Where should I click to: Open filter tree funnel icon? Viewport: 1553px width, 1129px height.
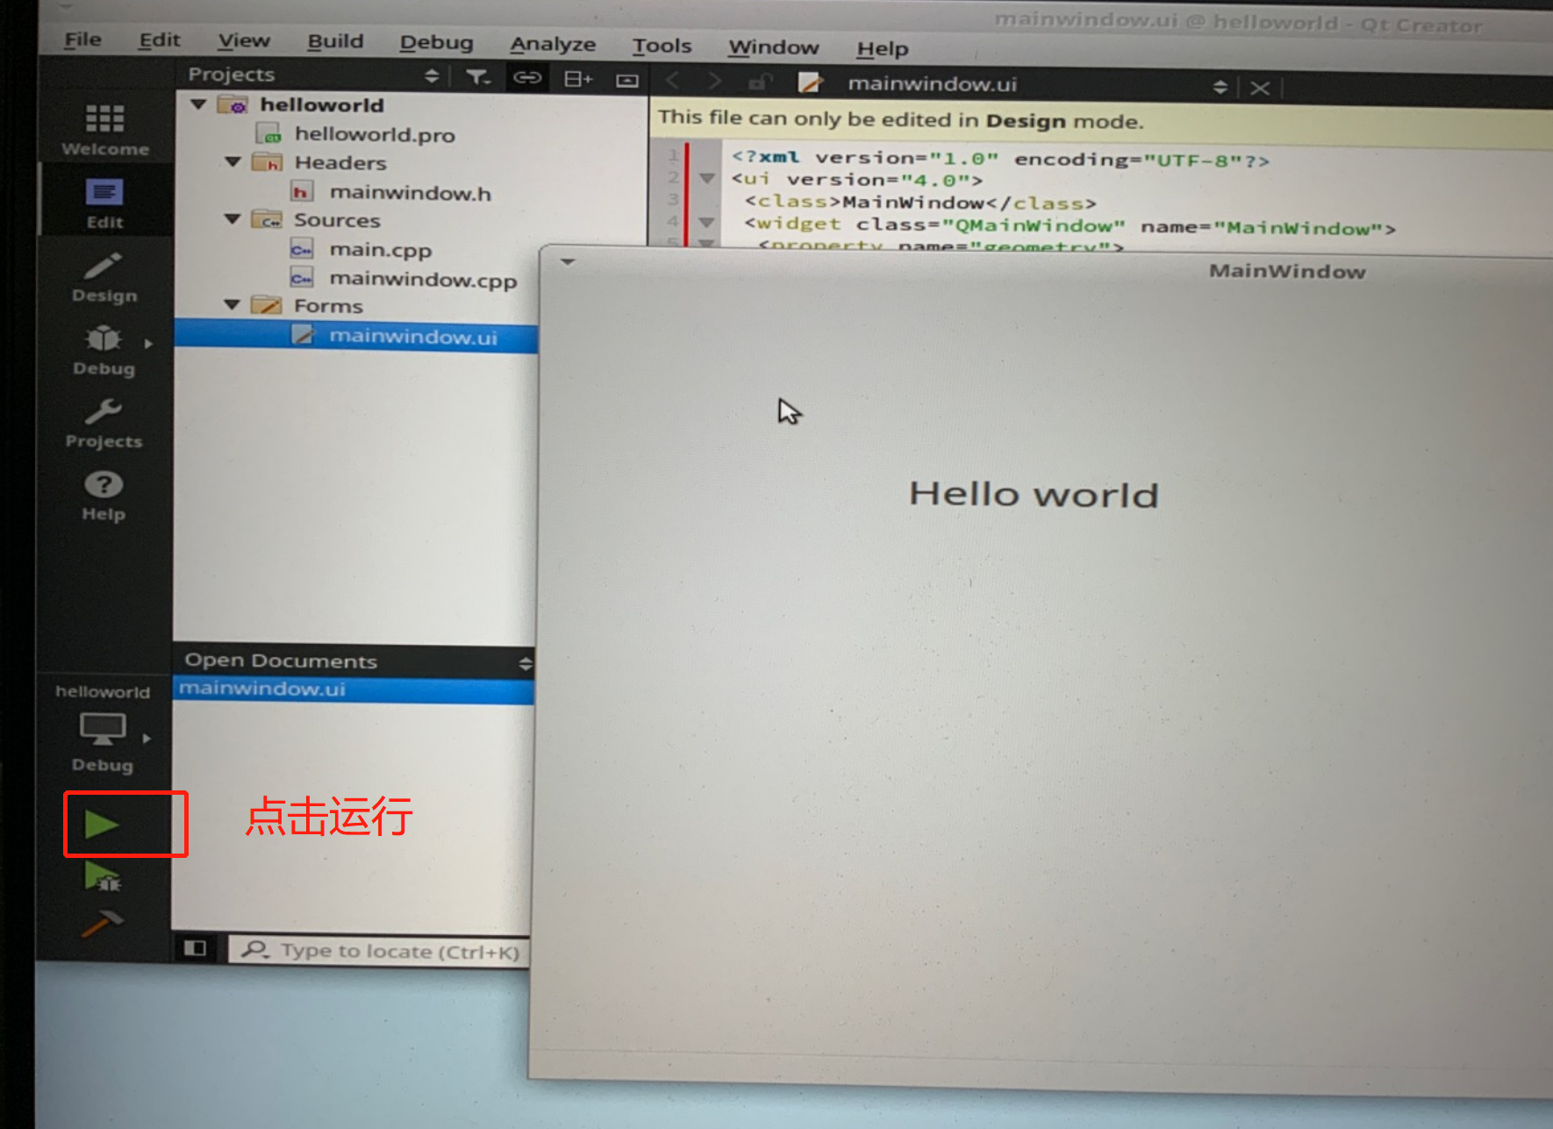(477, 77)
